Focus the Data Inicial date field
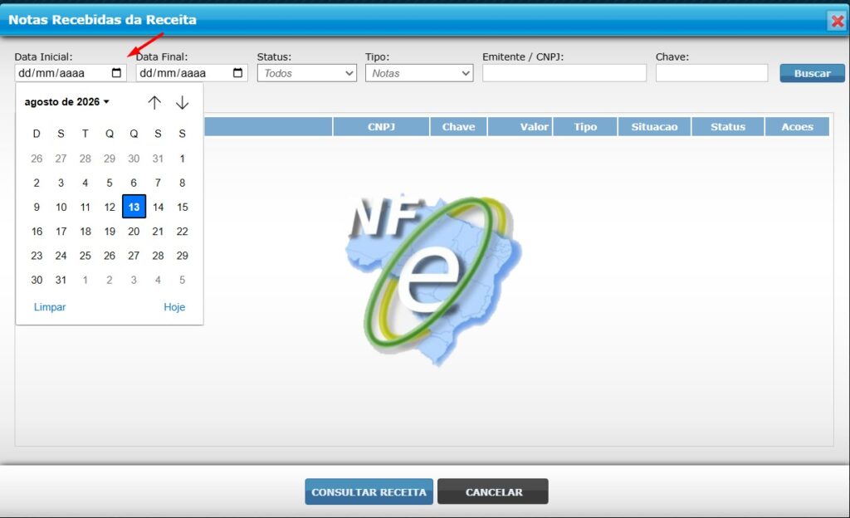 tap(71, 72)
